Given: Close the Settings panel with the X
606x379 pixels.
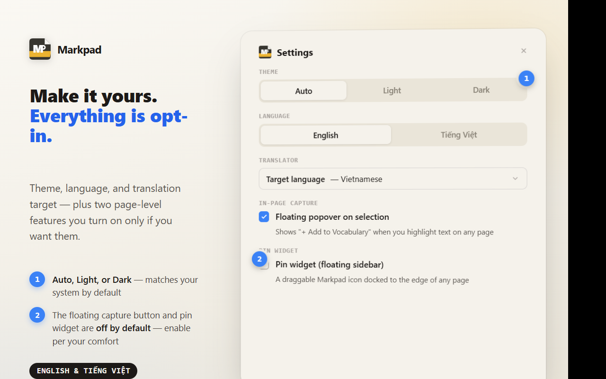Looking at the screenshot, I should pyautogui.click(x=524, y=51).
